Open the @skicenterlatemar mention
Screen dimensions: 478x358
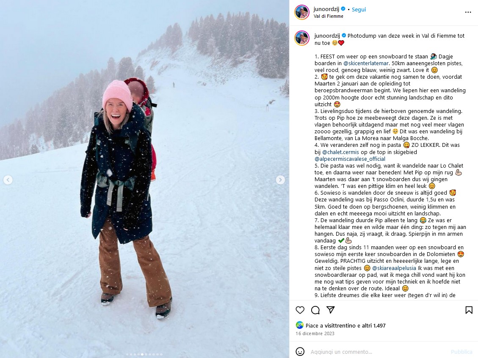(x=366, y=63)
